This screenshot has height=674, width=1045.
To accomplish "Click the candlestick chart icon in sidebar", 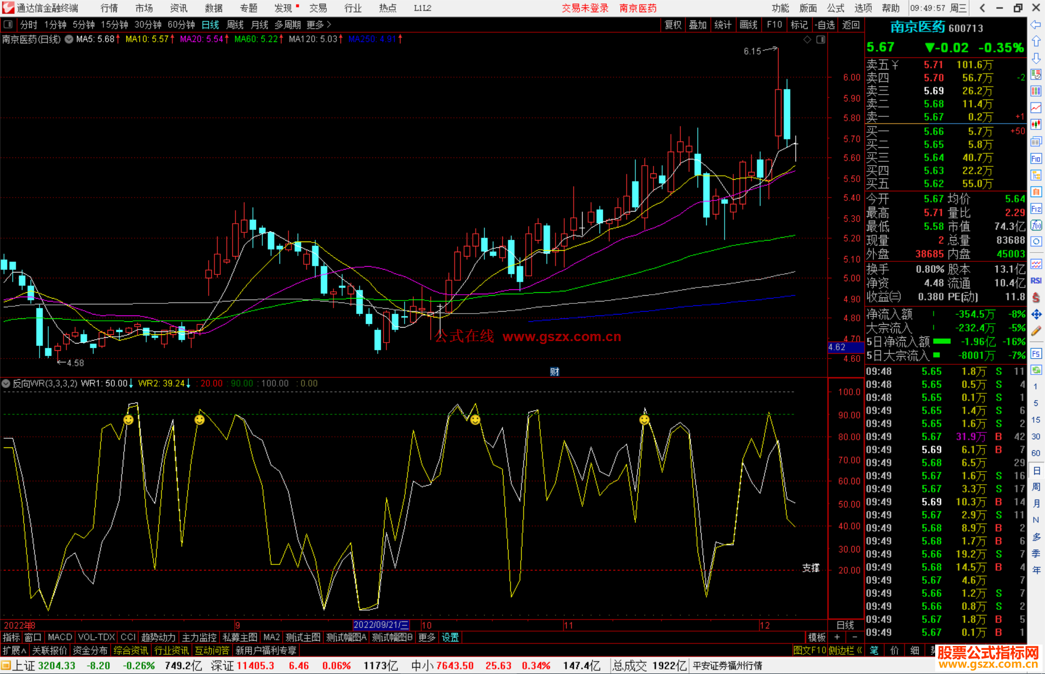I will point(1035,124).
